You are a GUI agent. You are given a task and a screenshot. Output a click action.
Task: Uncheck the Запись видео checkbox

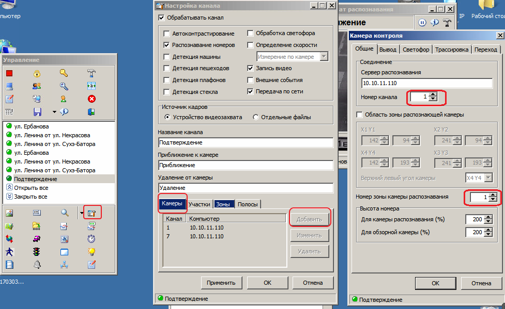251,68
